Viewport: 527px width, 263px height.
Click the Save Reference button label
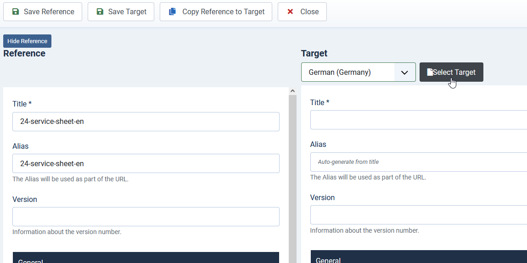point(49,12)
